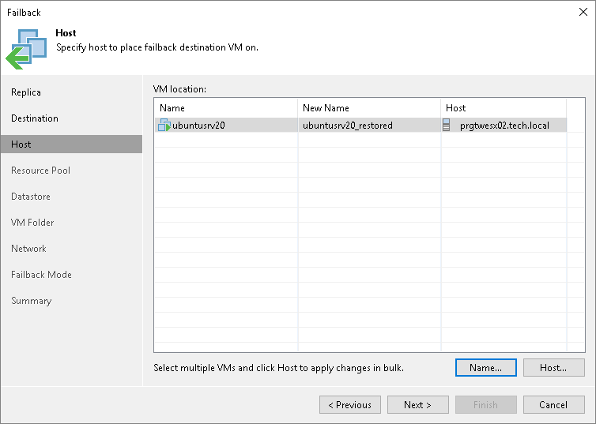This screenshot has width=596, height=424.
Task: Select ubuntusrv20_restored new name cell
Action: click(369, 126)
